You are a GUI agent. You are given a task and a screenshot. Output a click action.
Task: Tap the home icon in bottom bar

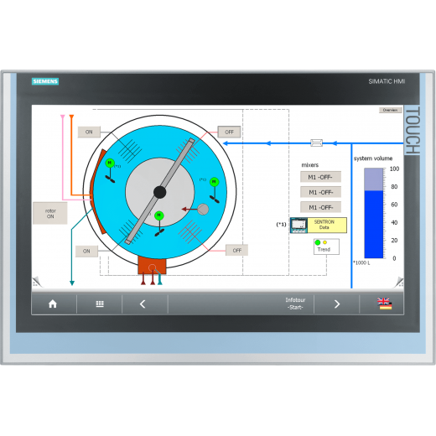[53, 304]
